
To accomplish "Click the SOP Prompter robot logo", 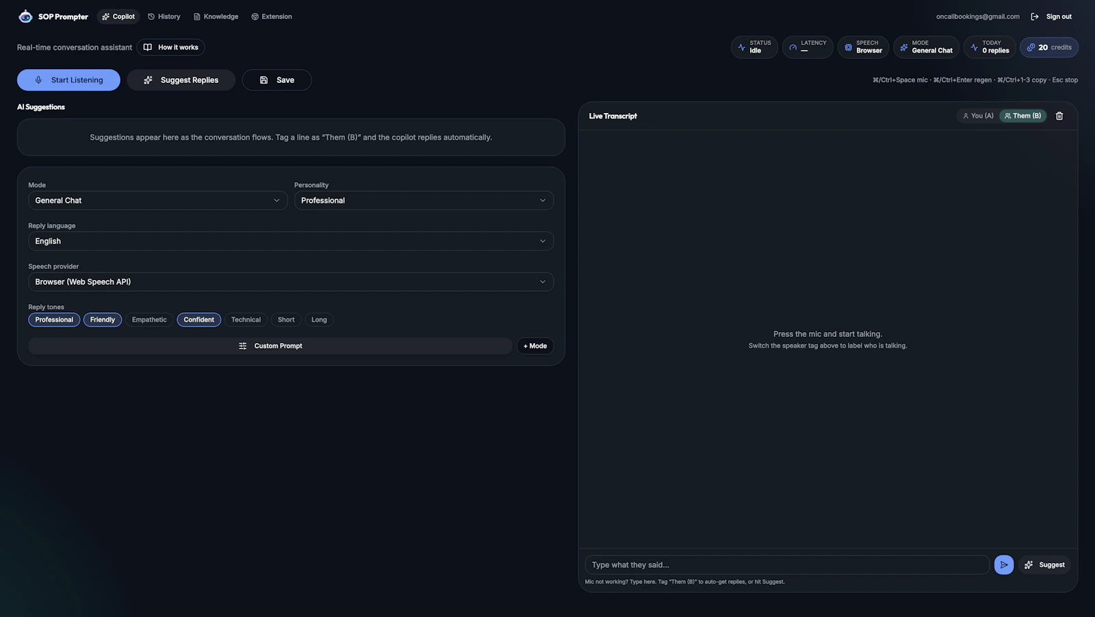I will coord(25,16).
